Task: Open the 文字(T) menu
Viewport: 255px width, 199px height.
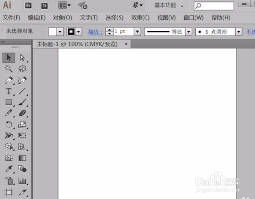Action: (x=89, y=18)
